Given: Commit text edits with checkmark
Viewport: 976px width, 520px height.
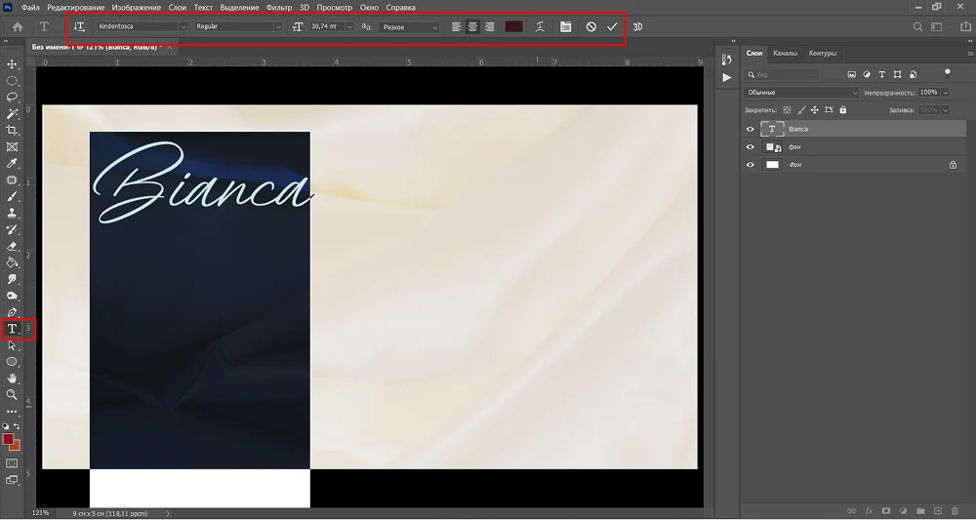Looking at the screenshot, I should tap(612, 26).
